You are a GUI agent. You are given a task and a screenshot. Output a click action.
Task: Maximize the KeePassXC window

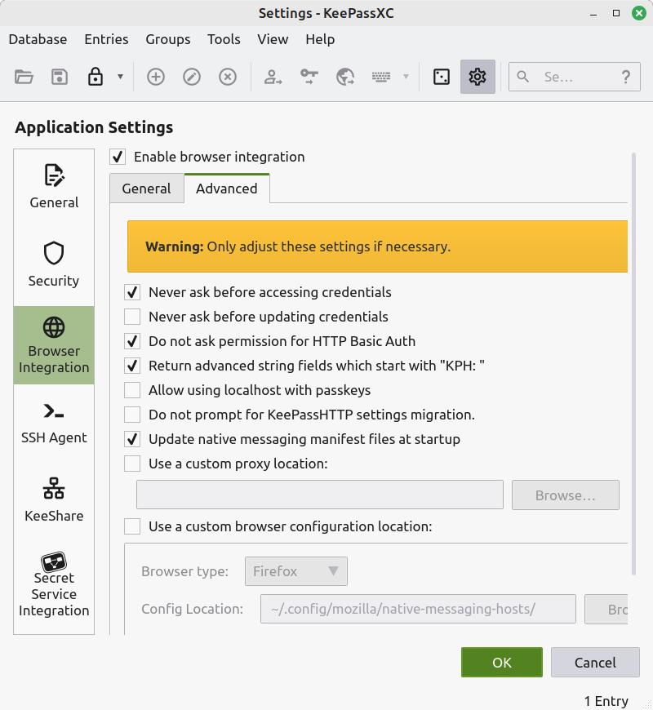click(616, 13)
